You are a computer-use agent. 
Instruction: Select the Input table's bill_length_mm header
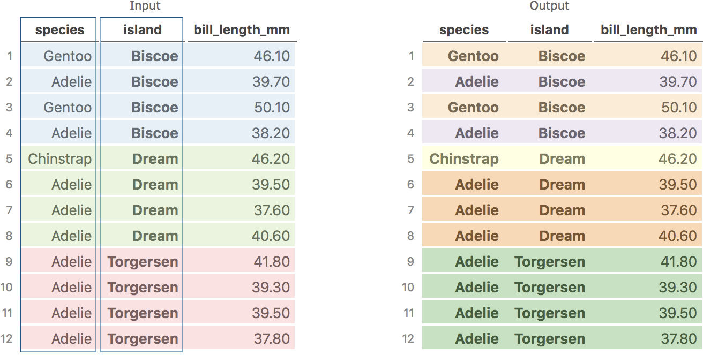point(242,30)
